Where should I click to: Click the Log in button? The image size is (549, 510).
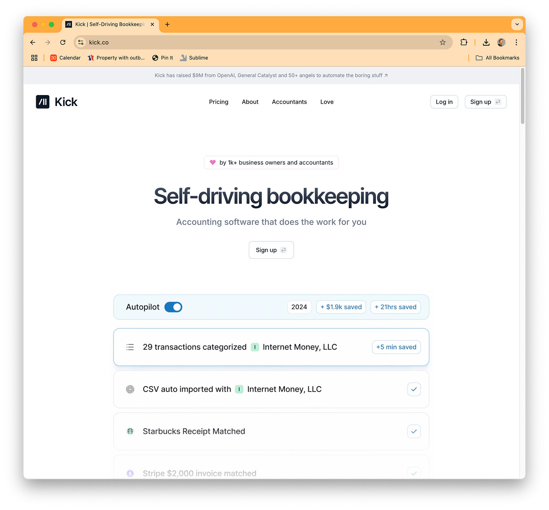point(444,102)
